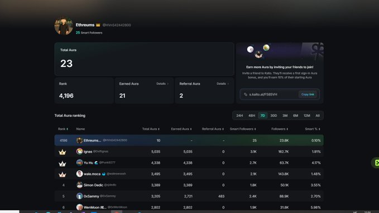Open the green widget at the right edge
This screenshot has width=379, height=213.
(376, 162)
